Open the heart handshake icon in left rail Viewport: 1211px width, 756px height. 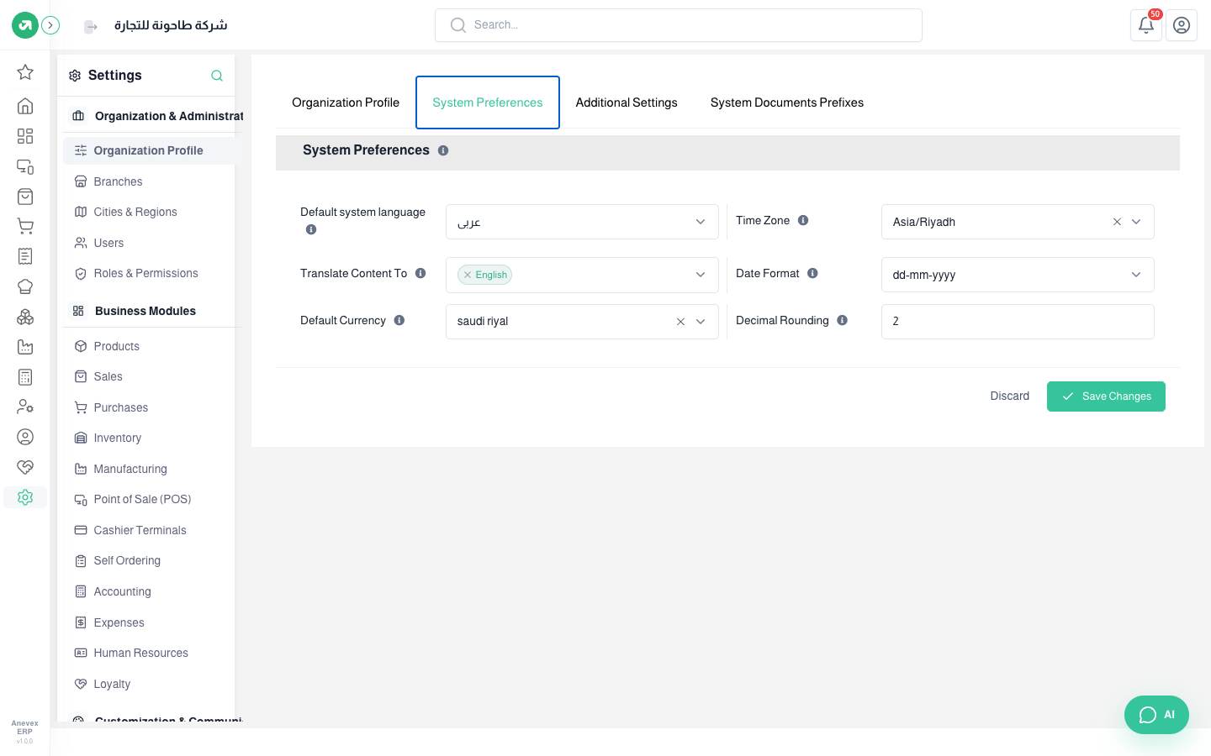25,467
